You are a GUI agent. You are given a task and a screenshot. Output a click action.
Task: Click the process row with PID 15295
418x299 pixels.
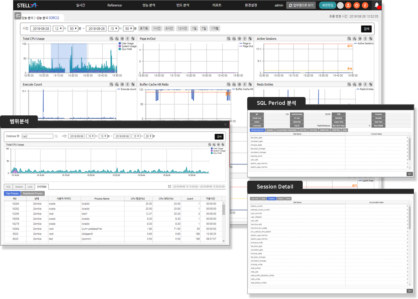tap(113, 214)
